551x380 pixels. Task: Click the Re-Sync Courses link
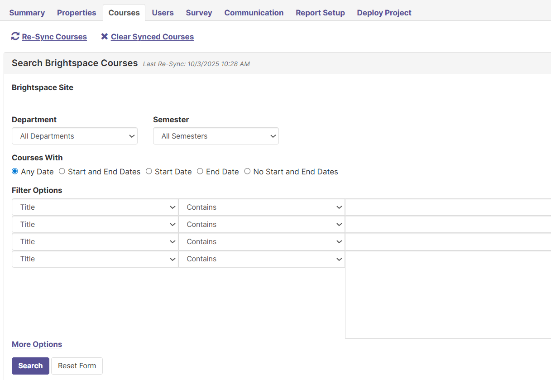point(54,37)
